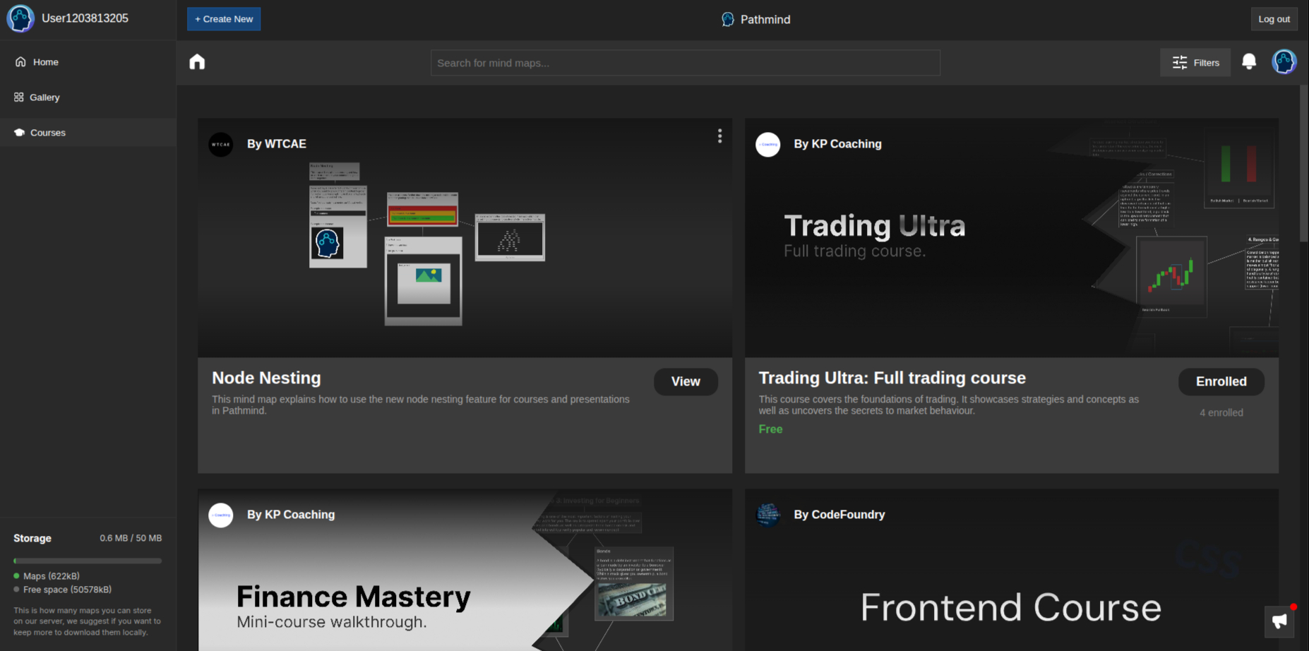The image size is (1309, 651).
Task: Click the Pathmind logo in the header
Action: tap(728, 20)
